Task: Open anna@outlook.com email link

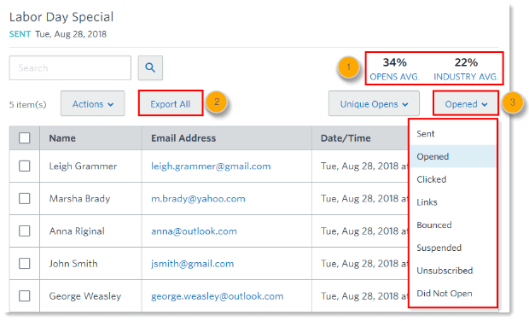Action: pyautogui.click(x=194, y=231)
